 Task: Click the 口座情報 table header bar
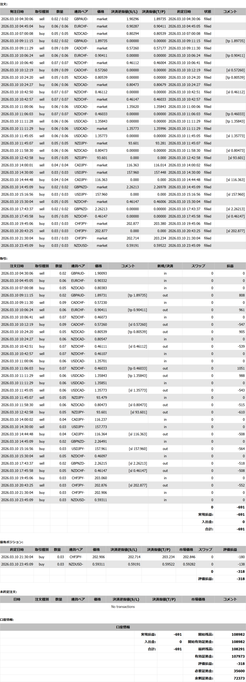coord(123,627)
